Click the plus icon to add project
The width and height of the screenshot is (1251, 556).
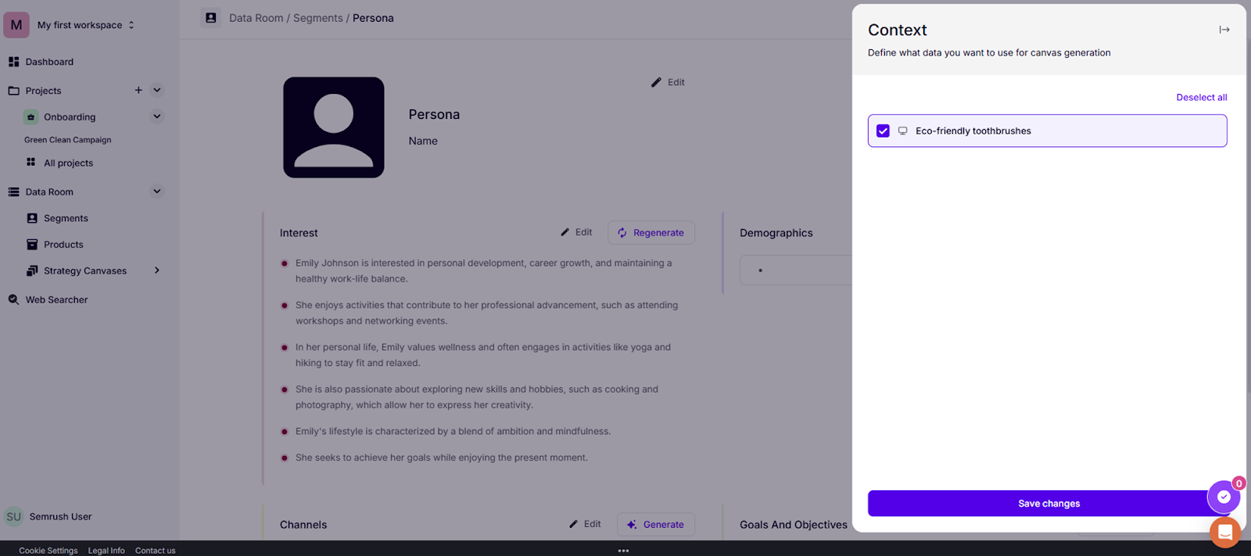(138, 90)
